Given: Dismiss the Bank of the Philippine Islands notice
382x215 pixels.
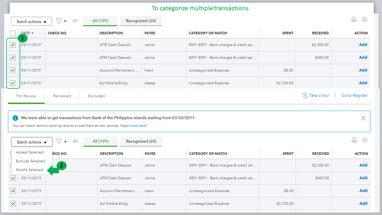Looking at the screenshot, I should (x=363, y=118).
